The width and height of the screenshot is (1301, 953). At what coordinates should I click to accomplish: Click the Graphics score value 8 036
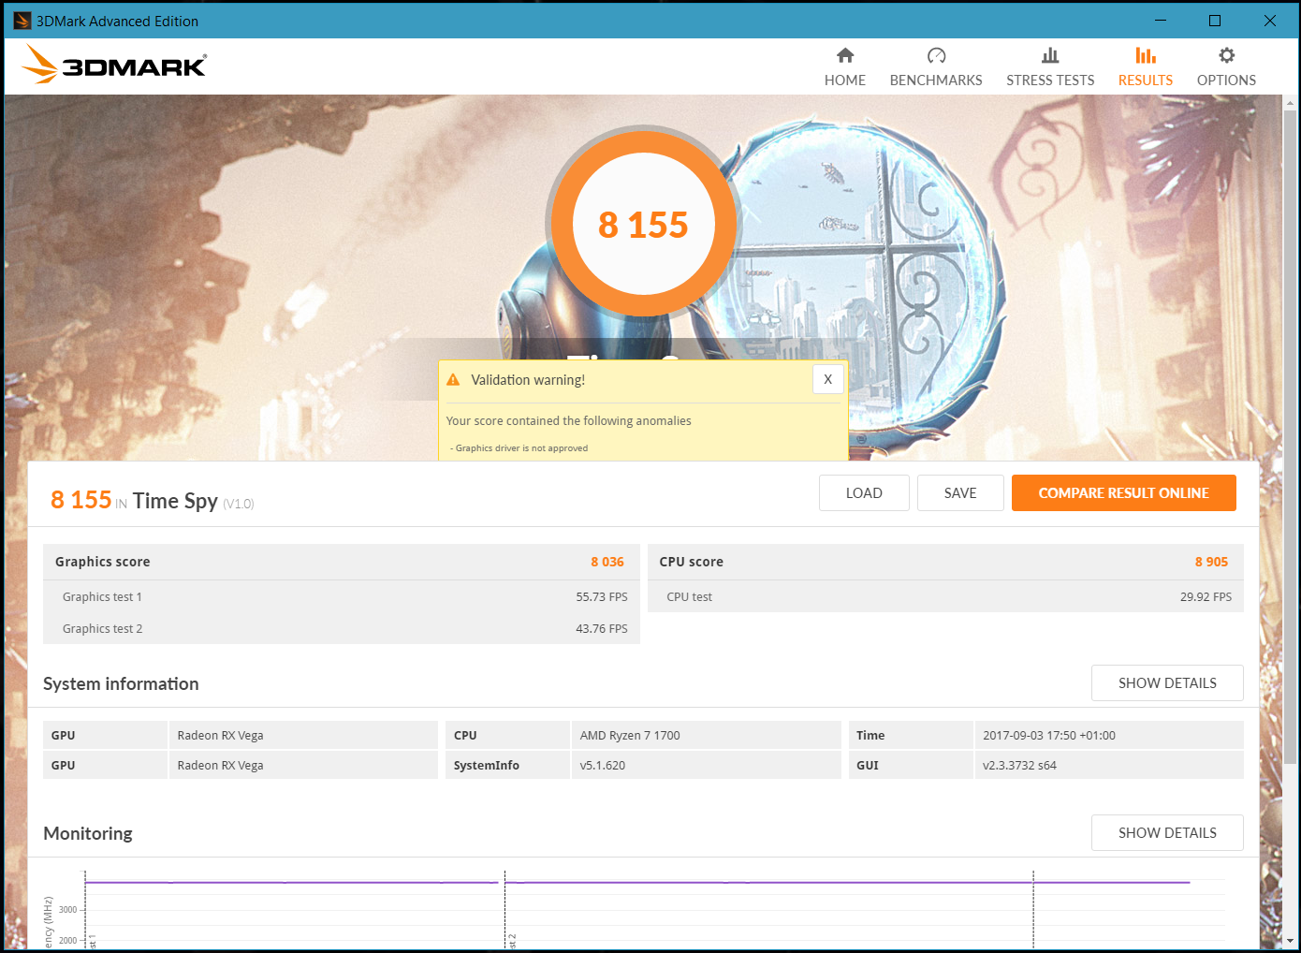pyautogui.click(x=607, y=562)
